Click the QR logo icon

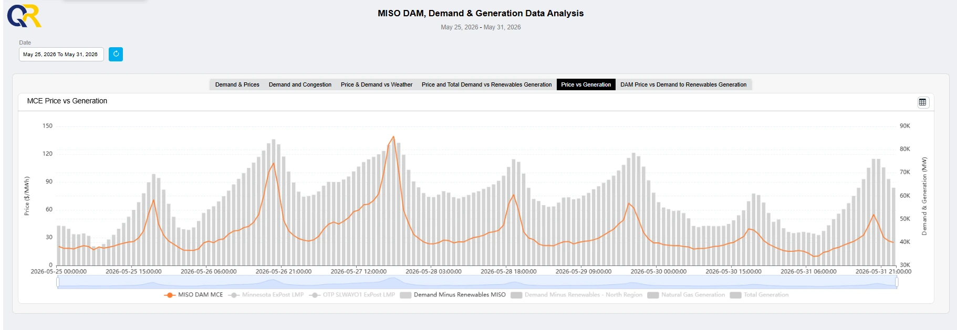click(24, 16)
